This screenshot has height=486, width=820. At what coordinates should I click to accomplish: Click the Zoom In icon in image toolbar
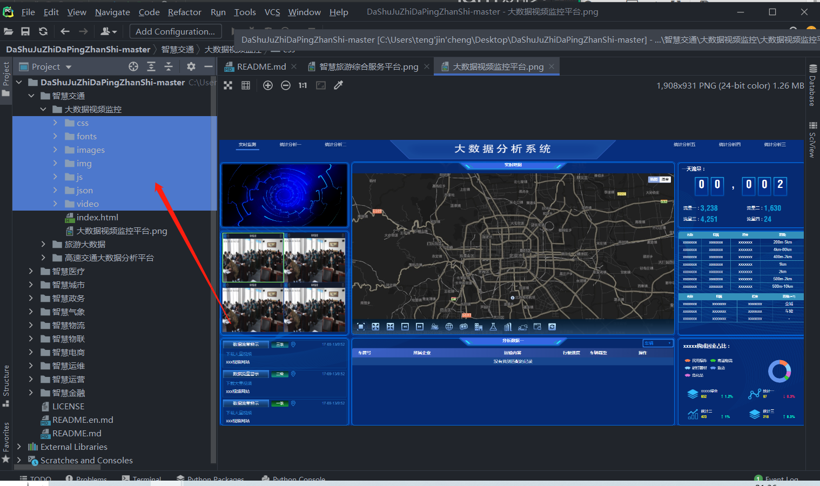click(268, 85)
